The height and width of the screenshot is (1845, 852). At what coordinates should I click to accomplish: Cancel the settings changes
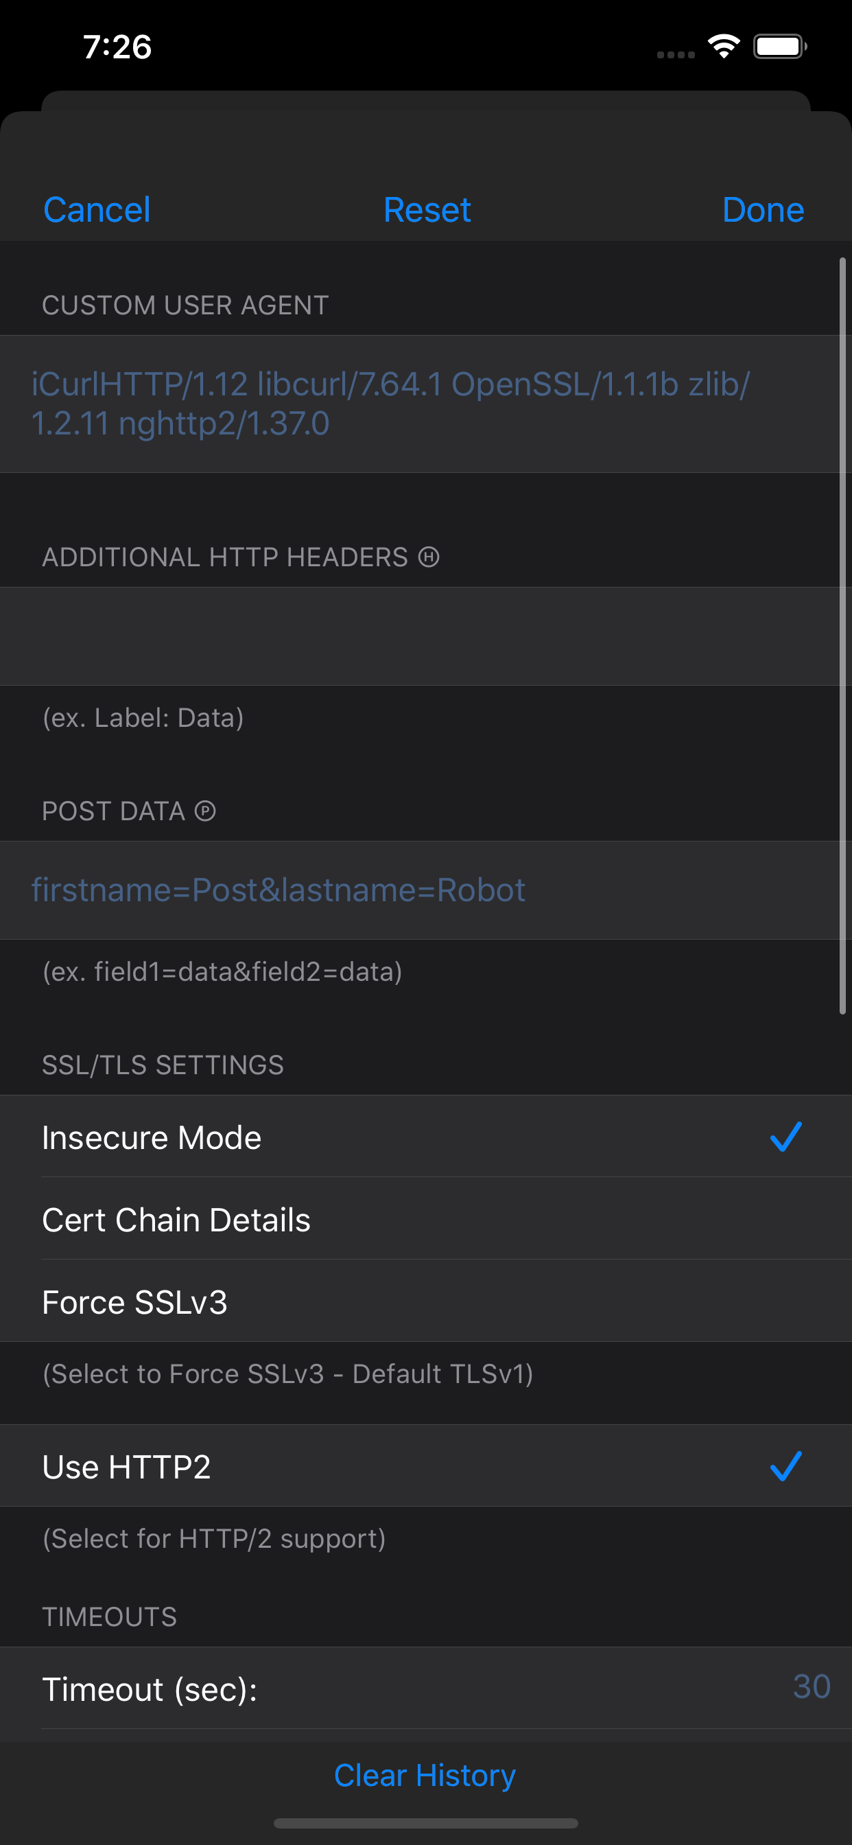[x=97, y=210]
